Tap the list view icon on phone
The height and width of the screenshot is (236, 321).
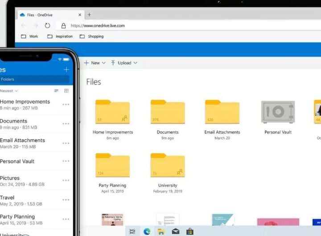(56, 91)
